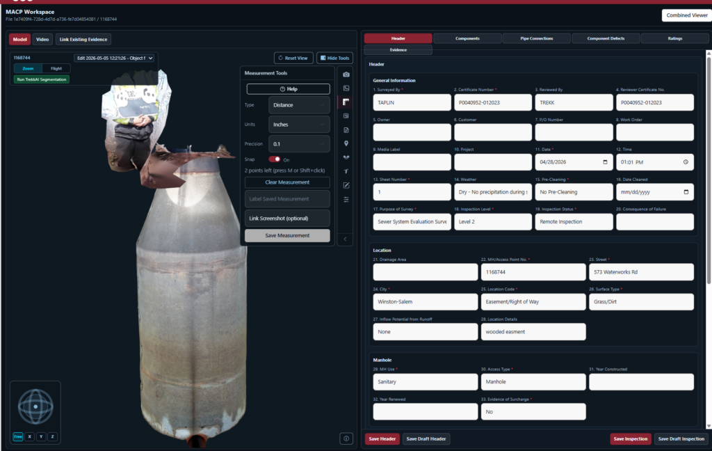This screenshot has width=712, height=451.
Task: Click the Help button in Measurement Tools
Action: coord(288,88)
